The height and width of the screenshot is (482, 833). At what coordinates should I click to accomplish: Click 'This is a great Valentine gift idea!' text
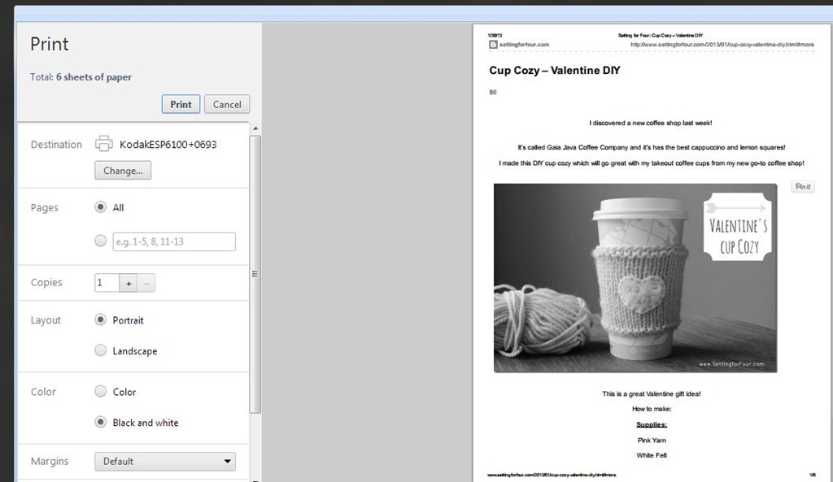pos(652,394)
